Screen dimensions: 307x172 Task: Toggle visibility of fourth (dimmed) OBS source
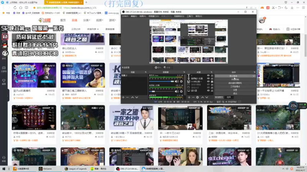pos(208,84)
